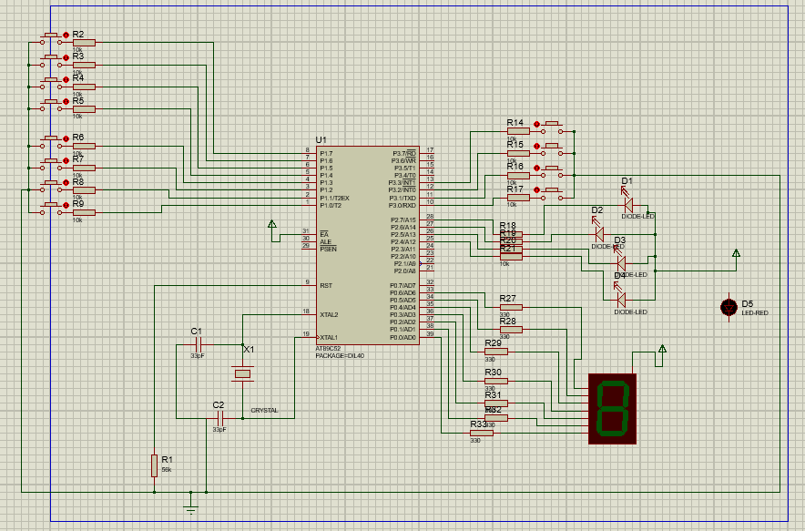The image size is (805, 531).
Task: Click the ground terminal symbol
Action: [x=190, y=506]
